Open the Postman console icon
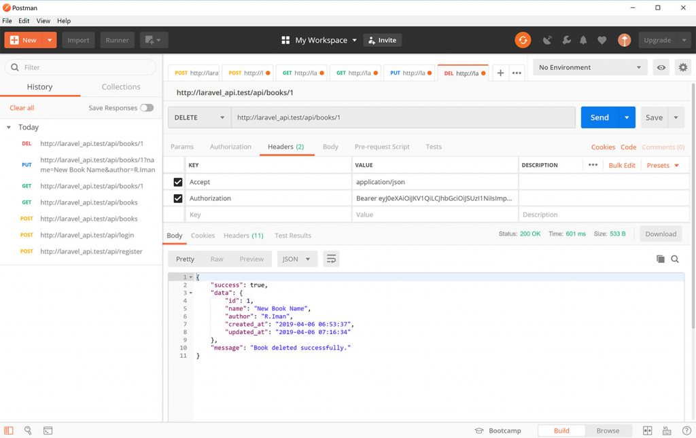The width and height of the screenshot is (696, 438). (48, 431)
